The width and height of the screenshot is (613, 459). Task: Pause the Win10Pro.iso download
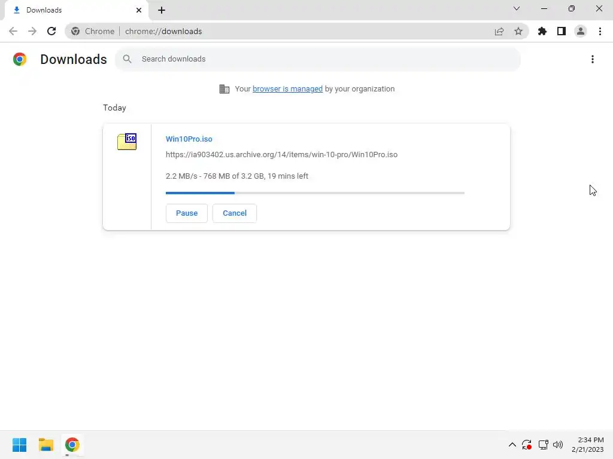(187, 213)
